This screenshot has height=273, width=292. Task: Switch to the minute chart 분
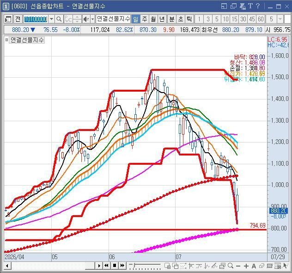tap(172, 19)
